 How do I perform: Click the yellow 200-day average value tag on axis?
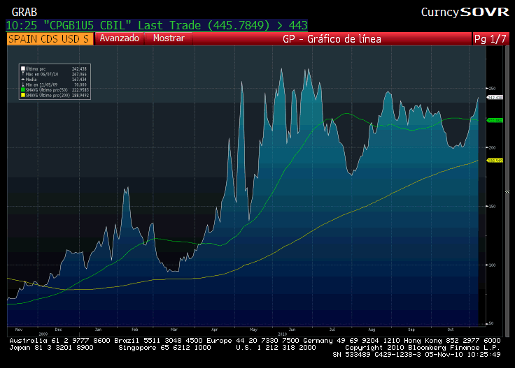point(495,161)
